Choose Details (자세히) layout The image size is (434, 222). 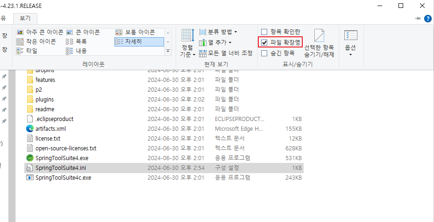[x=139, y=41]
